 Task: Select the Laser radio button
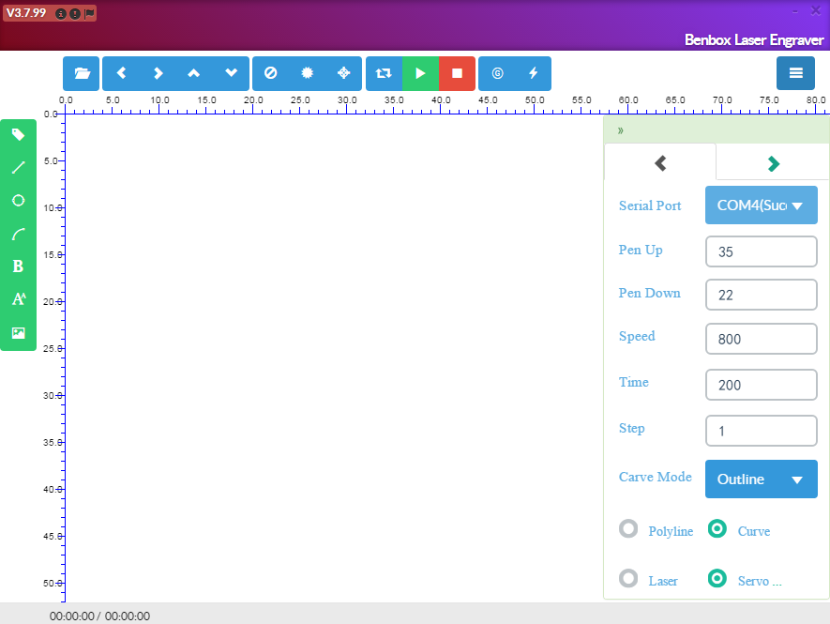pyautogui.click(x=628, y=578)
